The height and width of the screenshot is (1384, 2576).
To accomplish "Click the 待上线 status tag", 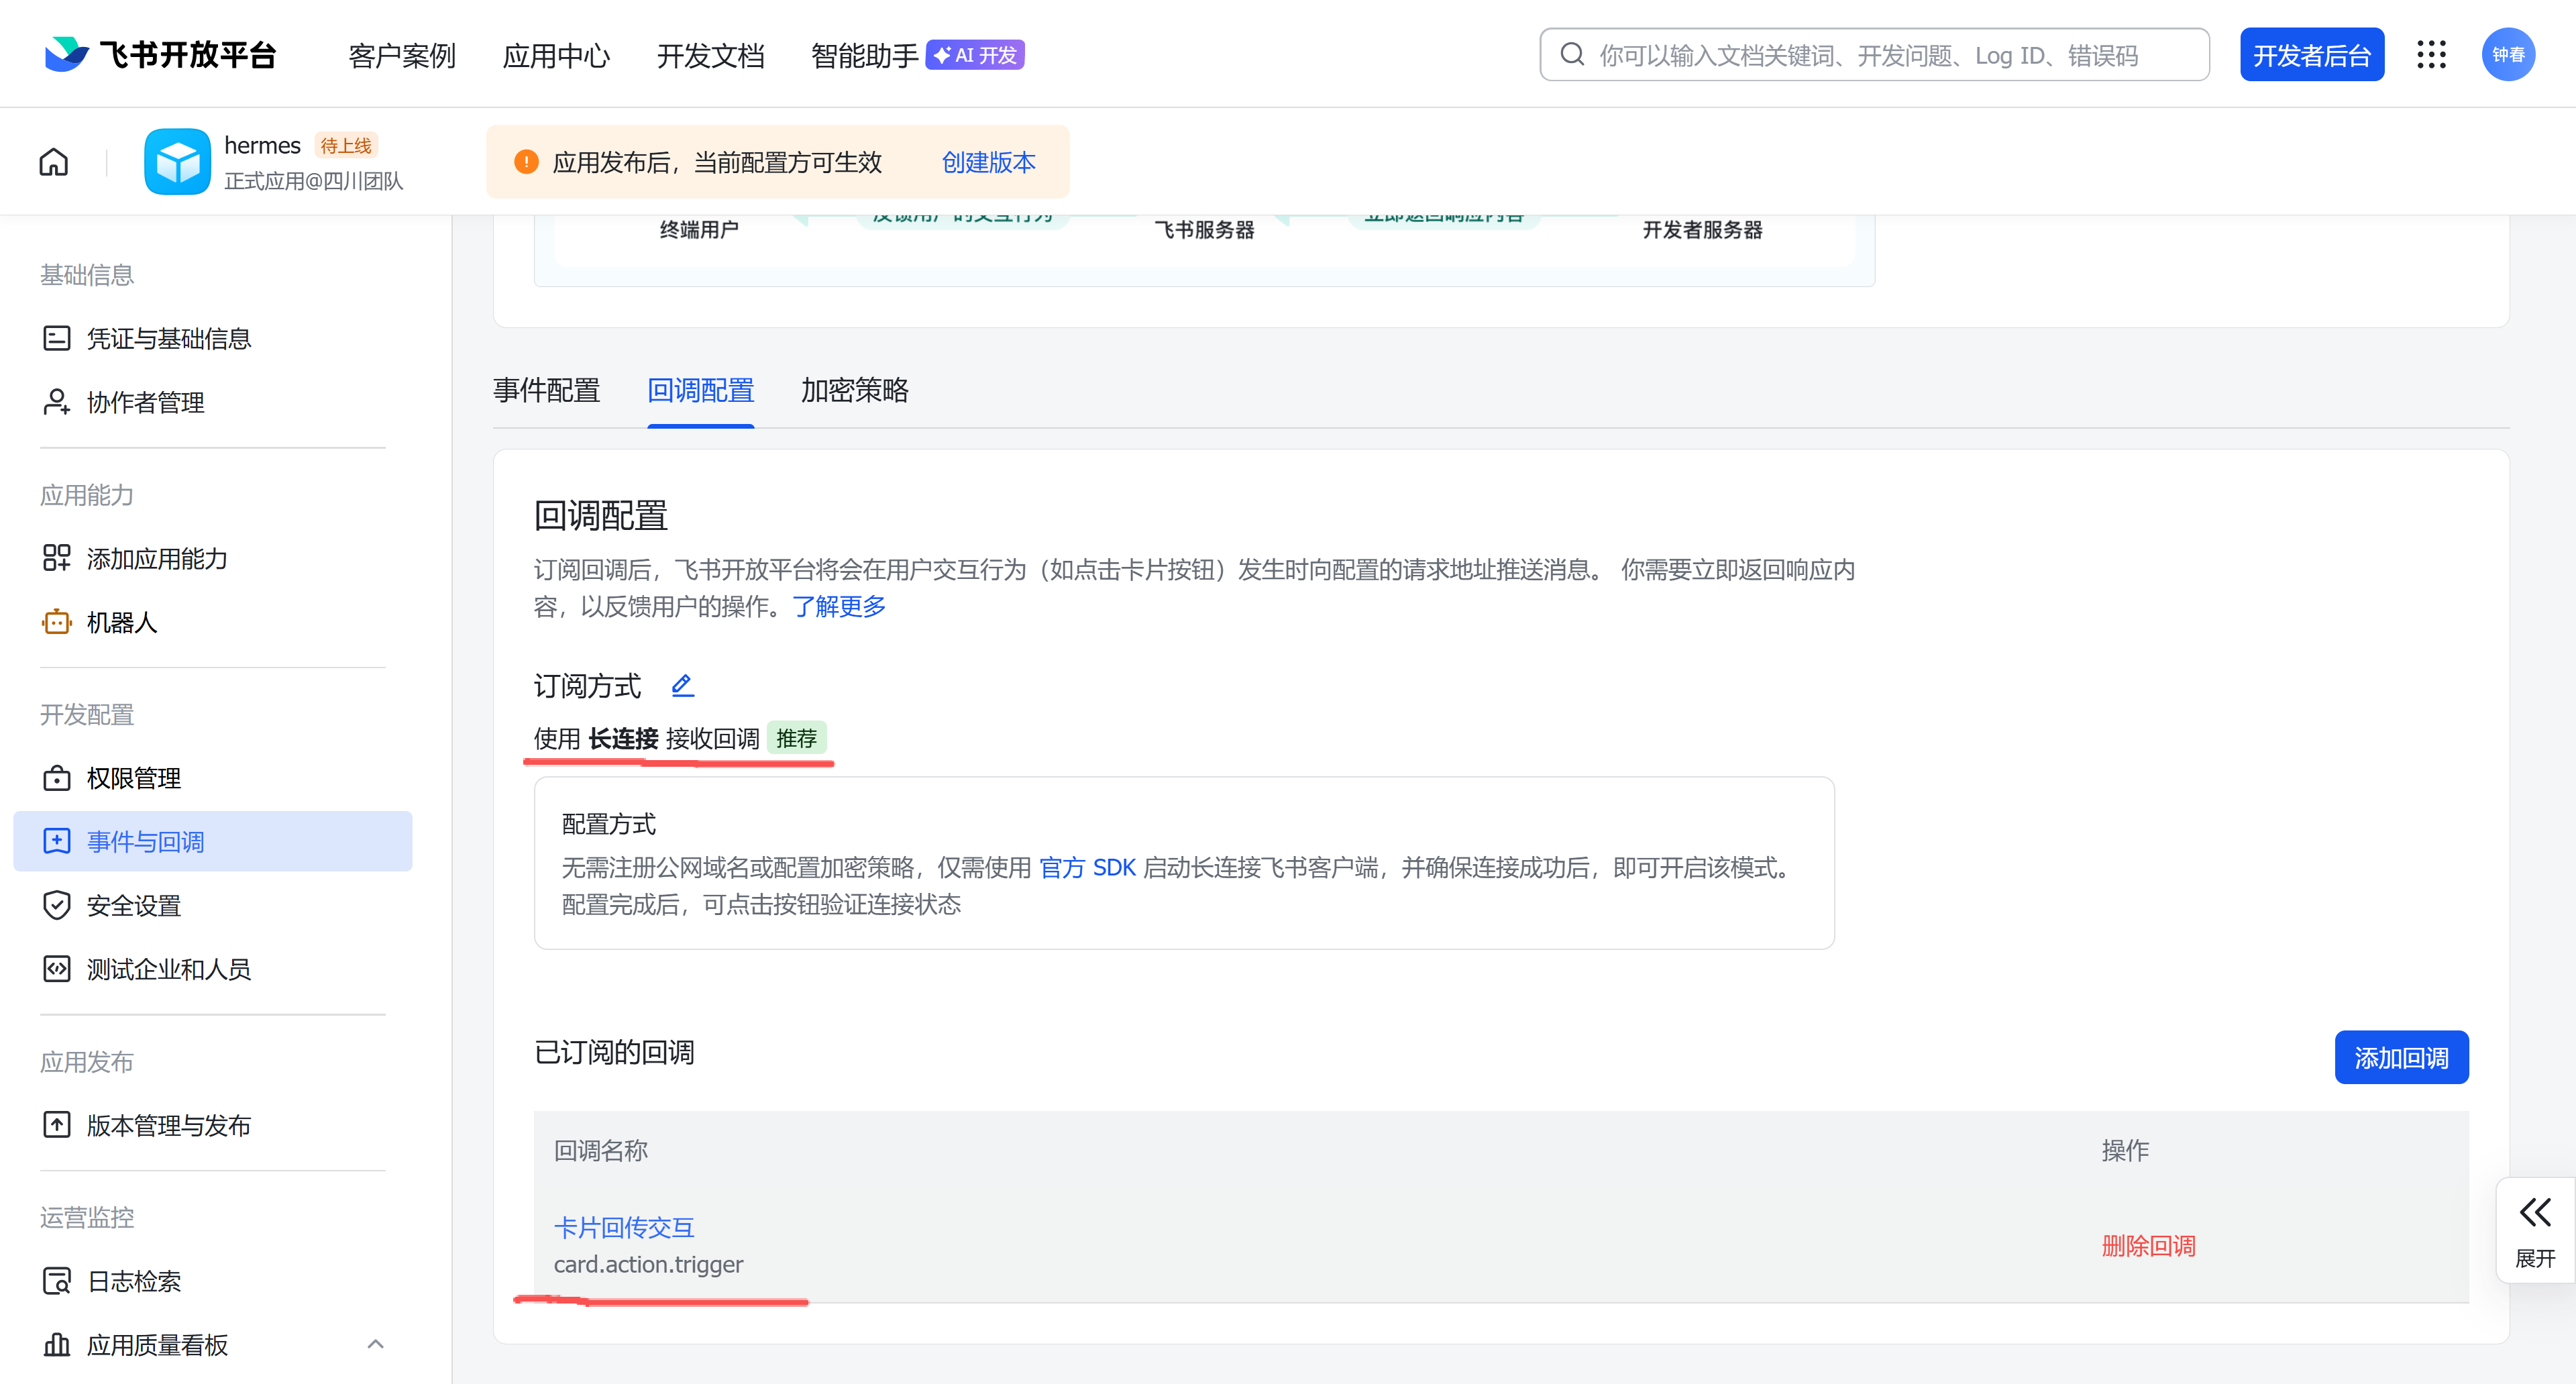I will pos(346,145).
